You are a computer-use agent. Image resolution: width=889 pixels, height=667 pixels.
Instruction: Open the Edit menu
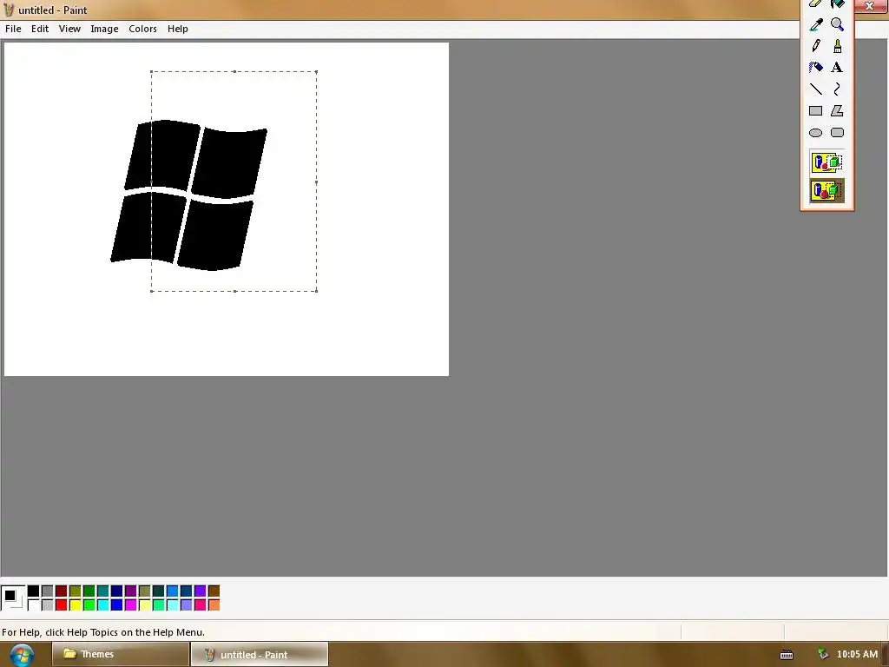coord(40,29)
